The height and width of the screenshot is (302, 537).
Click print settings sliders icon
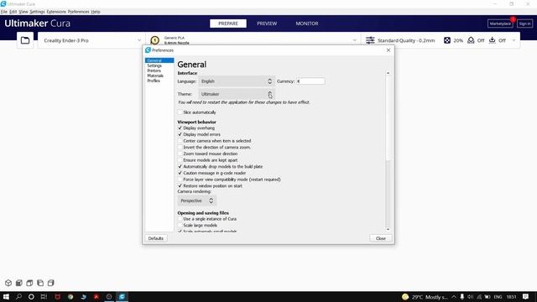[370, 40]
